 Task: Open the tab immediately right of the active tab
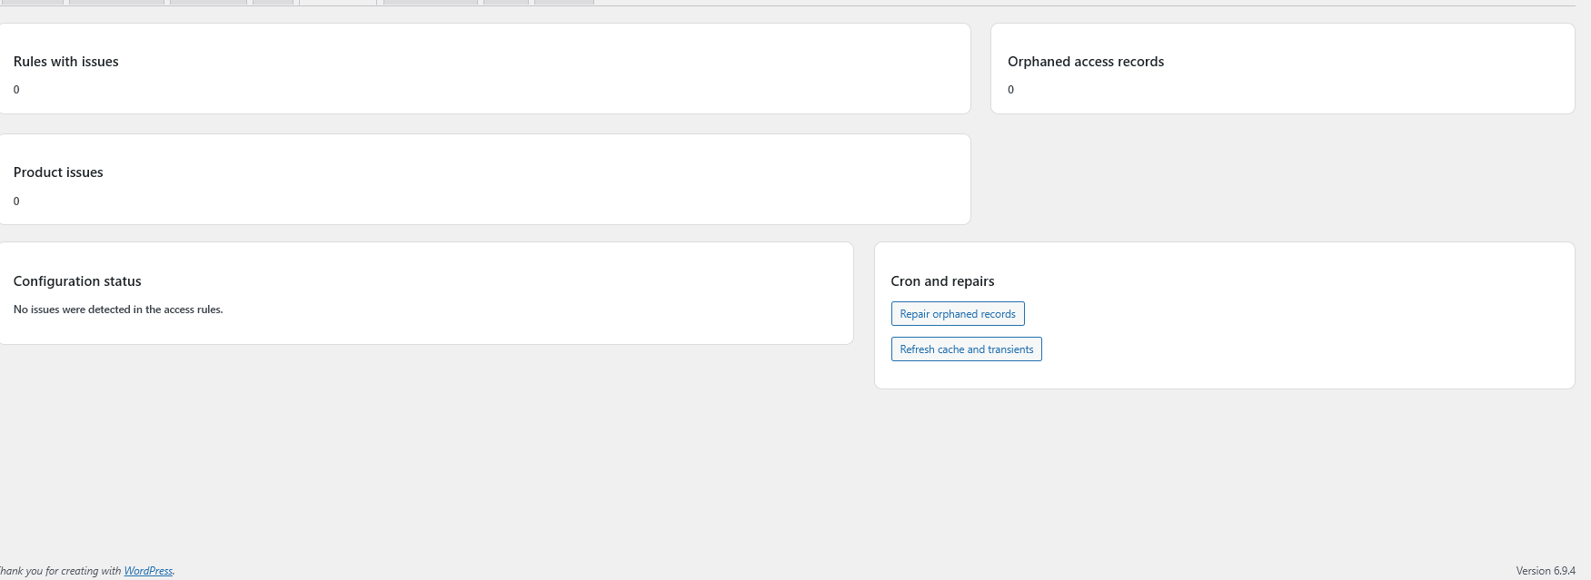tap(430, 2)
